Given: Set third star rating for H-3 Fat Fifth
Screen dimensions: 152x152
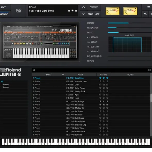Looking at the screenshot, I should pyautogui.click(x=107, y=135).
